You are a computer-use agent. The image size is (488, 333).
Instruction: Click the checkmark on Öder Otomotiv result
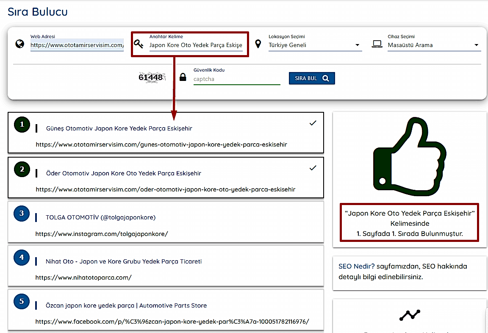coord(313,168)
